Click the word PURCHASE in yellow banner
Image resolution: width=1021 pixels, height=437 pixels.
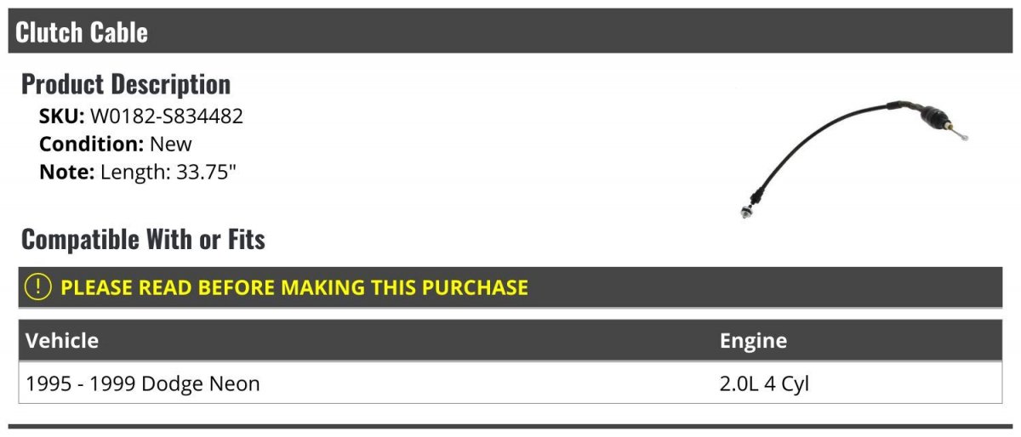click(473, 287)
